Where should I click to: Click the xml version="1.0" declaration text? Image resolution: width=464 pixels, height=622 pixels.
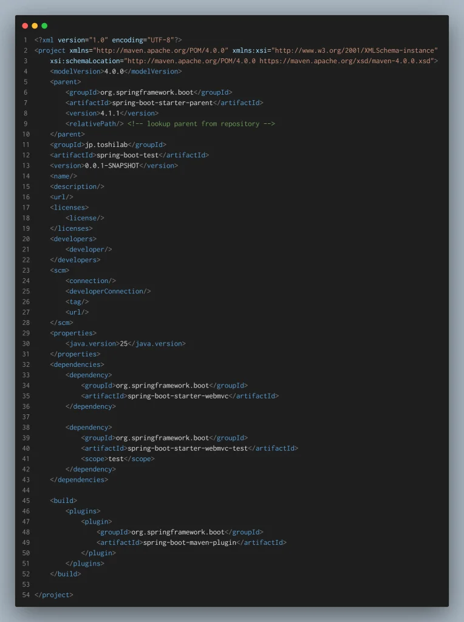(x=108, y=40)
